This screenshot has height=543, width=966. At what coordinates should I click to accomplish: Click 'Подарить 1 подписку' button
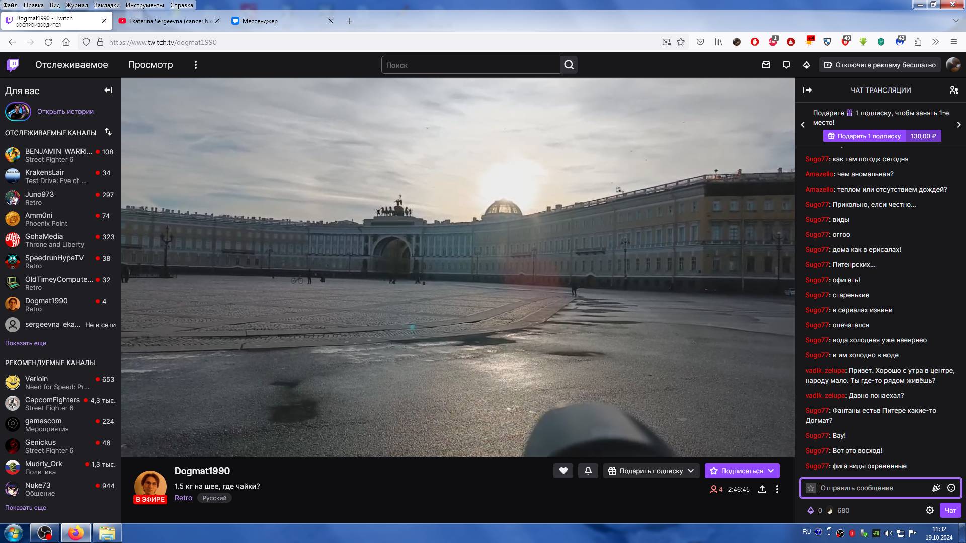864,136
